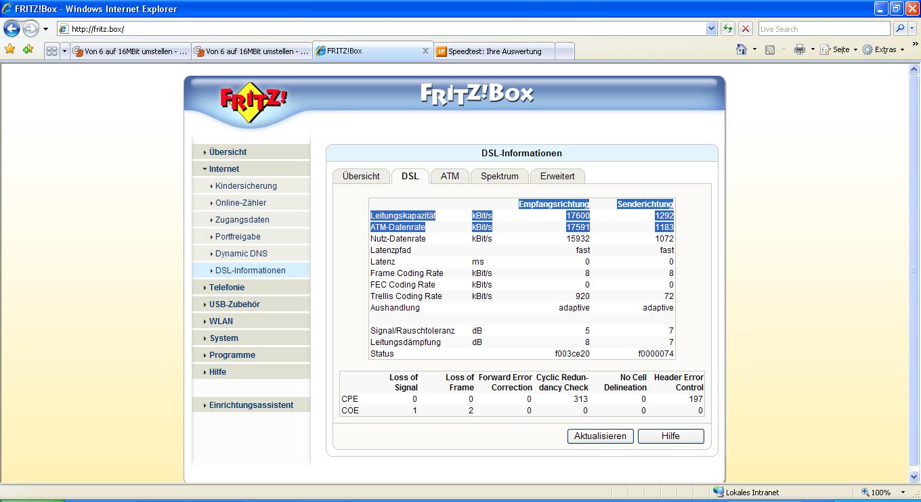Click the CPE Cyclic Redundancy value 313

click(582, 399)
